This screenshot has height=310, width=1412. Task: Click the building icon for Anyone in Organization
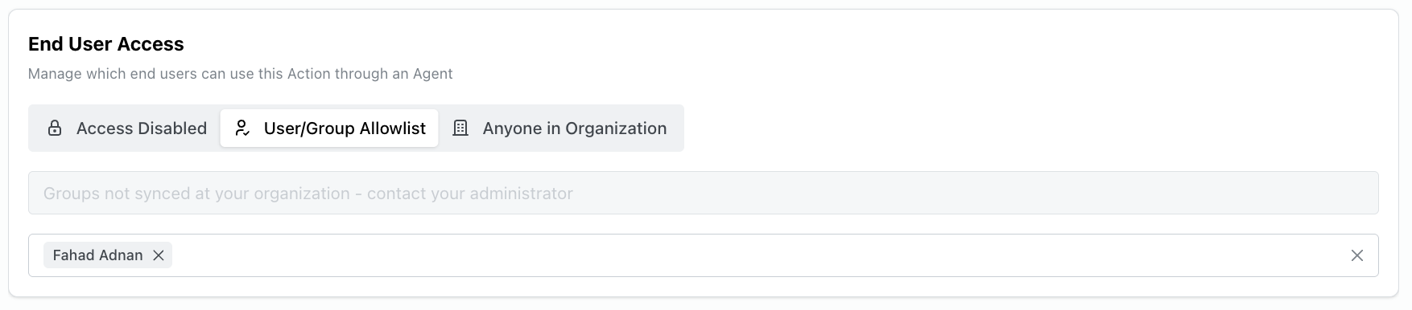point(460,128)
